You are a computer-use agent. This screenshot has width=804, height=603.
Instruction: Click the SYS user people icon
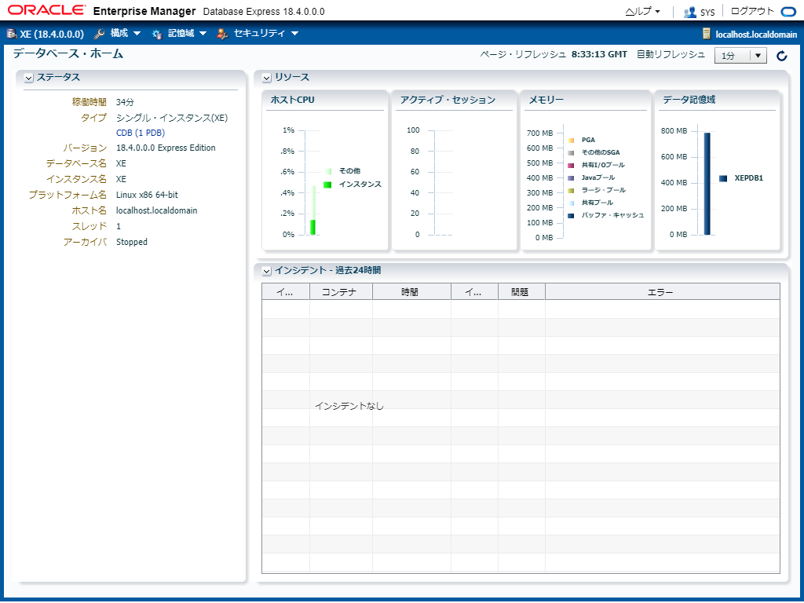[x=689, y=13]
